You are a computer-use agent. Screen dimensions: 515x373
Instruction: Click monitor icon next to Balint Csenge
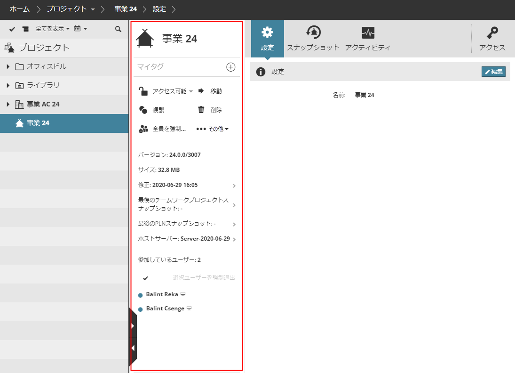(189, 308)
